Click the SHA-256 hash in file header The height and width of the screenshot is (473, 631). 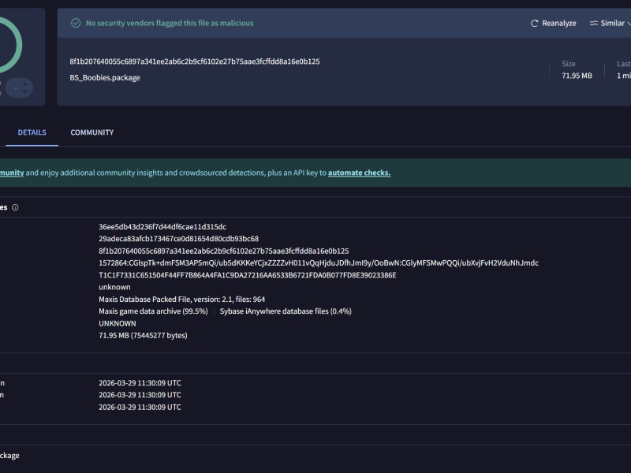pyautogui.click(x=194, y=61)
